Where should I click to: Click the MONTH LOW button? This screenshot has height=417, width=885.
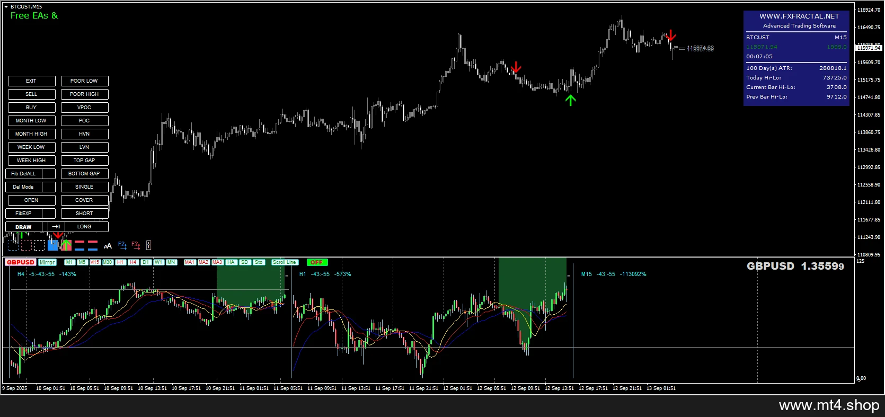click(x=31, y=121)
